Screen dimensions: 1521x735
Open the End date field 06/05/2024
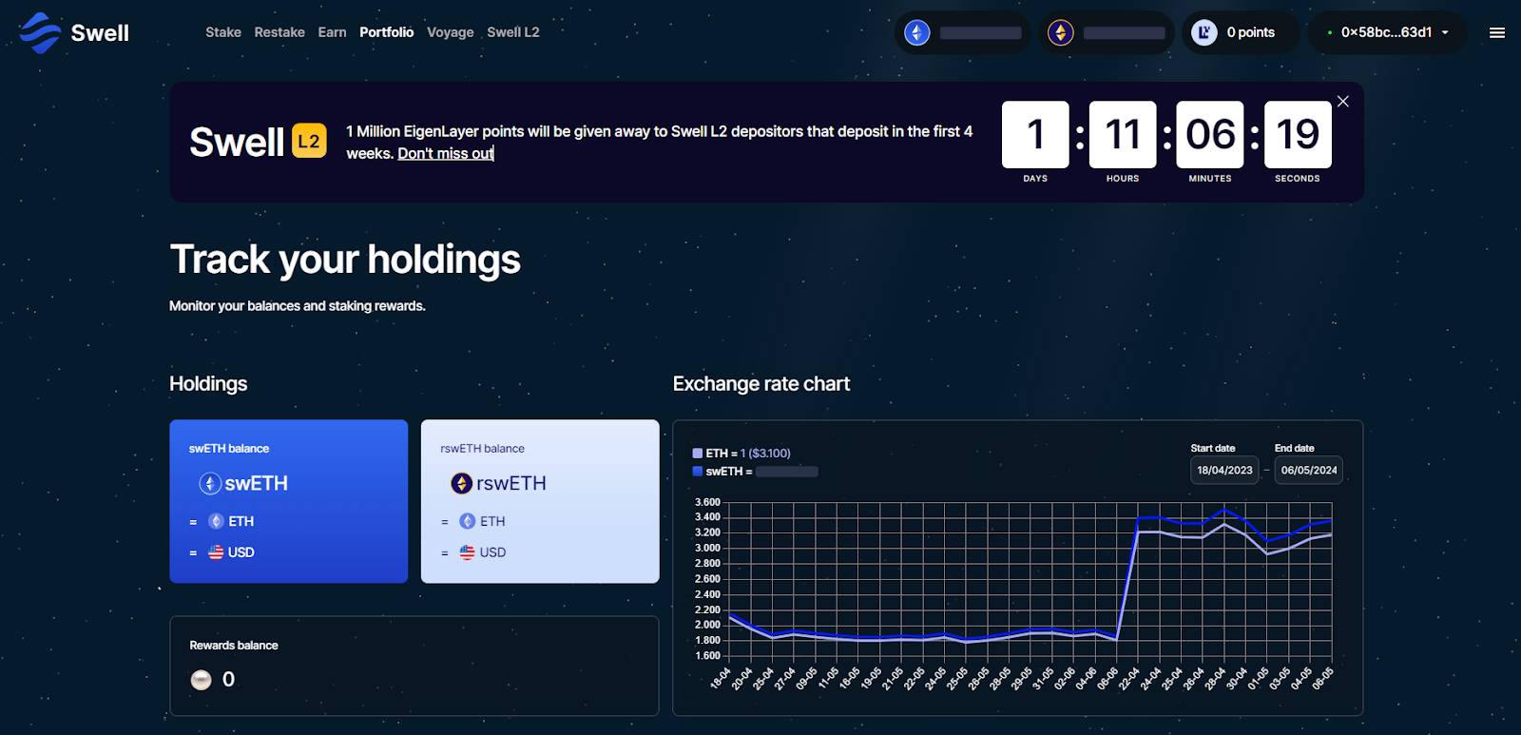(x=1308, y=470)
